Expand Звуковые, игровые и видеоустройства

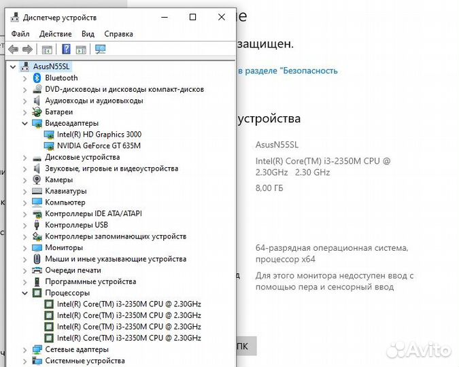(x=25, y=169)
